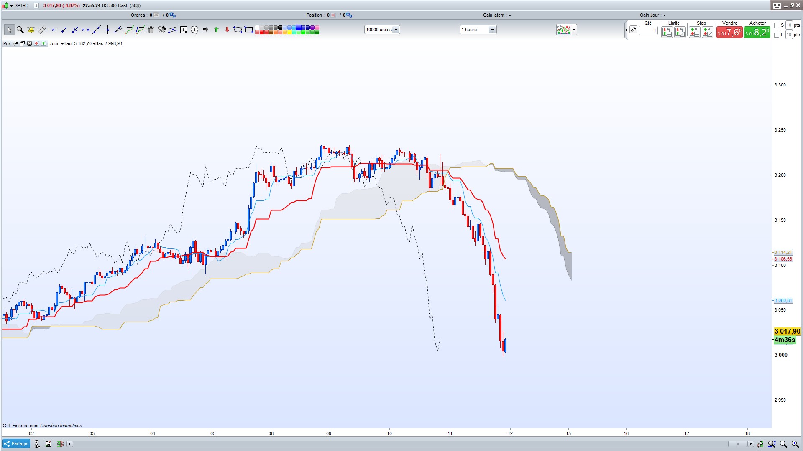The image size is (803, 451).
Task: Pick the pink color swatch in the top row
Action: coord(317,28)
